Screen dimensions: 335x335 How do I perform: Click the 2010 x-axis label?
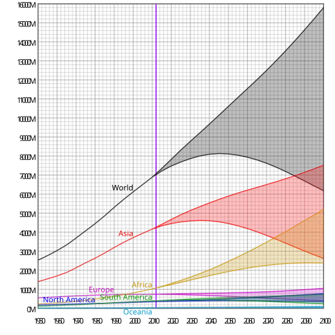[154, 321]
